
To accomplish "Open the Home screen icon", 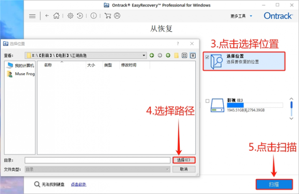I will tap(56, 16).
